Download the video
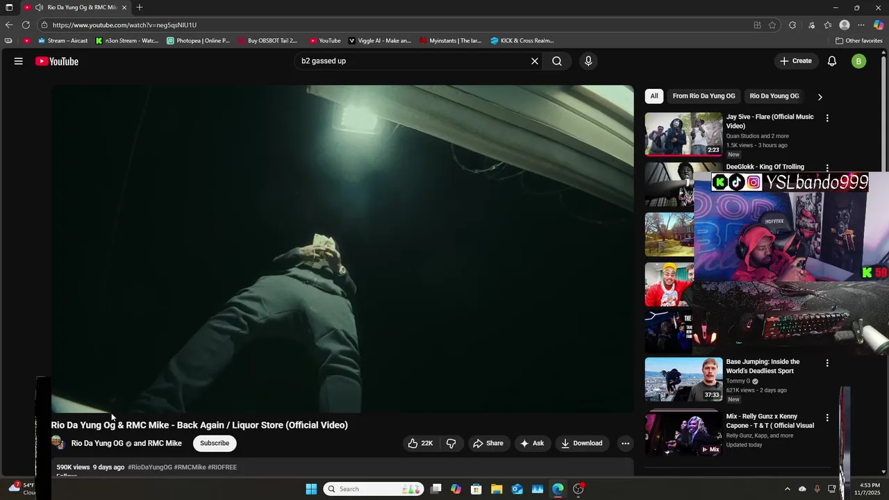The height and width of the screenshot is (500, 889). pyautogui.click(x=582, y=443)
